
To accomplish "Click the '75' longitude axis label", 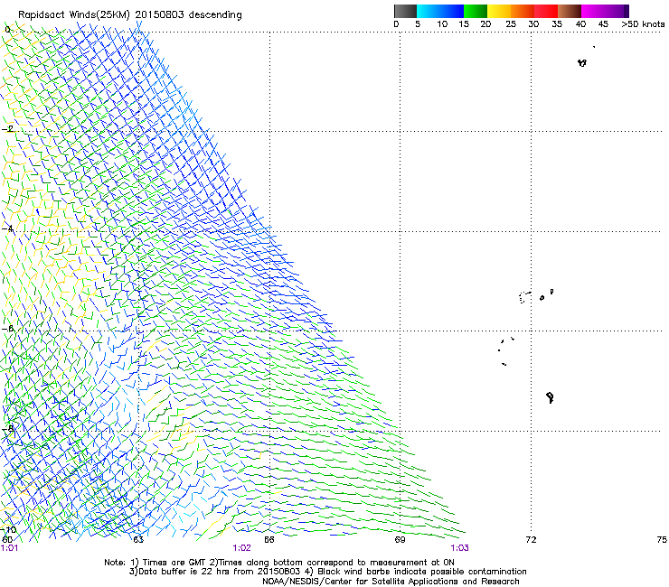I will point(662,540).
